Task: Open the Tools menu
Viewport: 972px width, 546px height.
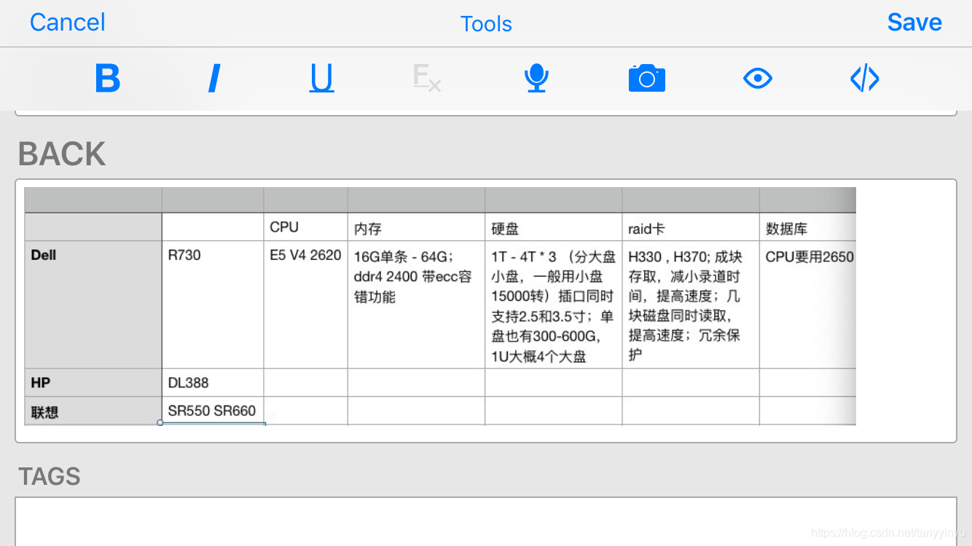Action: [486, 24]
